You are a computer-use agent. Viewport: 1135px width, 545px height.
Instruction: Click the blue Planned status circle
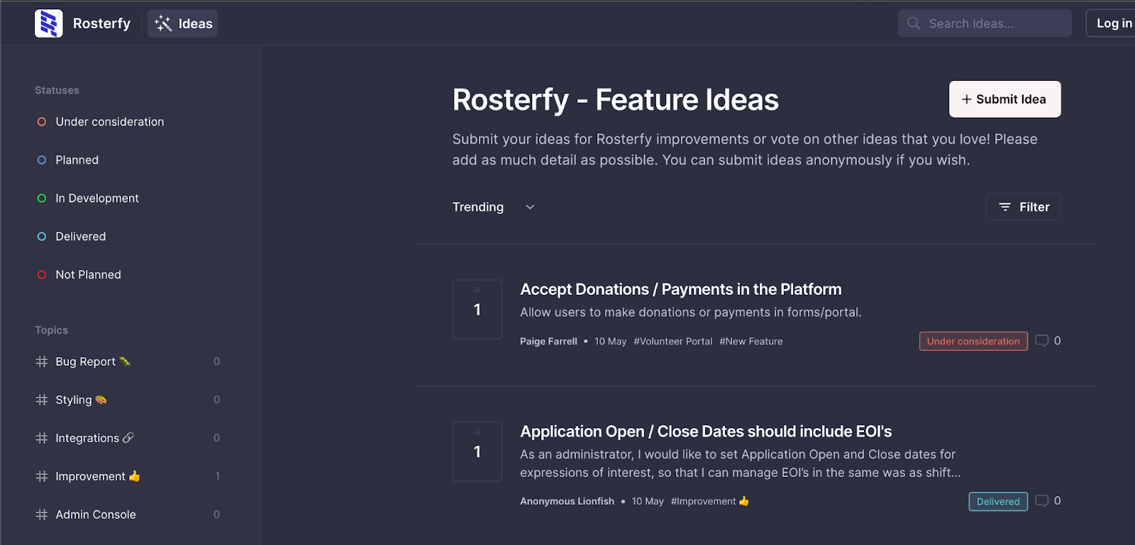tap(42, 160)
